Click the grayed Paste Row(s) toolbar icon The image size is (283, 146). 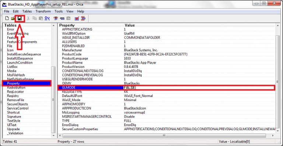[x=69, y=18]
